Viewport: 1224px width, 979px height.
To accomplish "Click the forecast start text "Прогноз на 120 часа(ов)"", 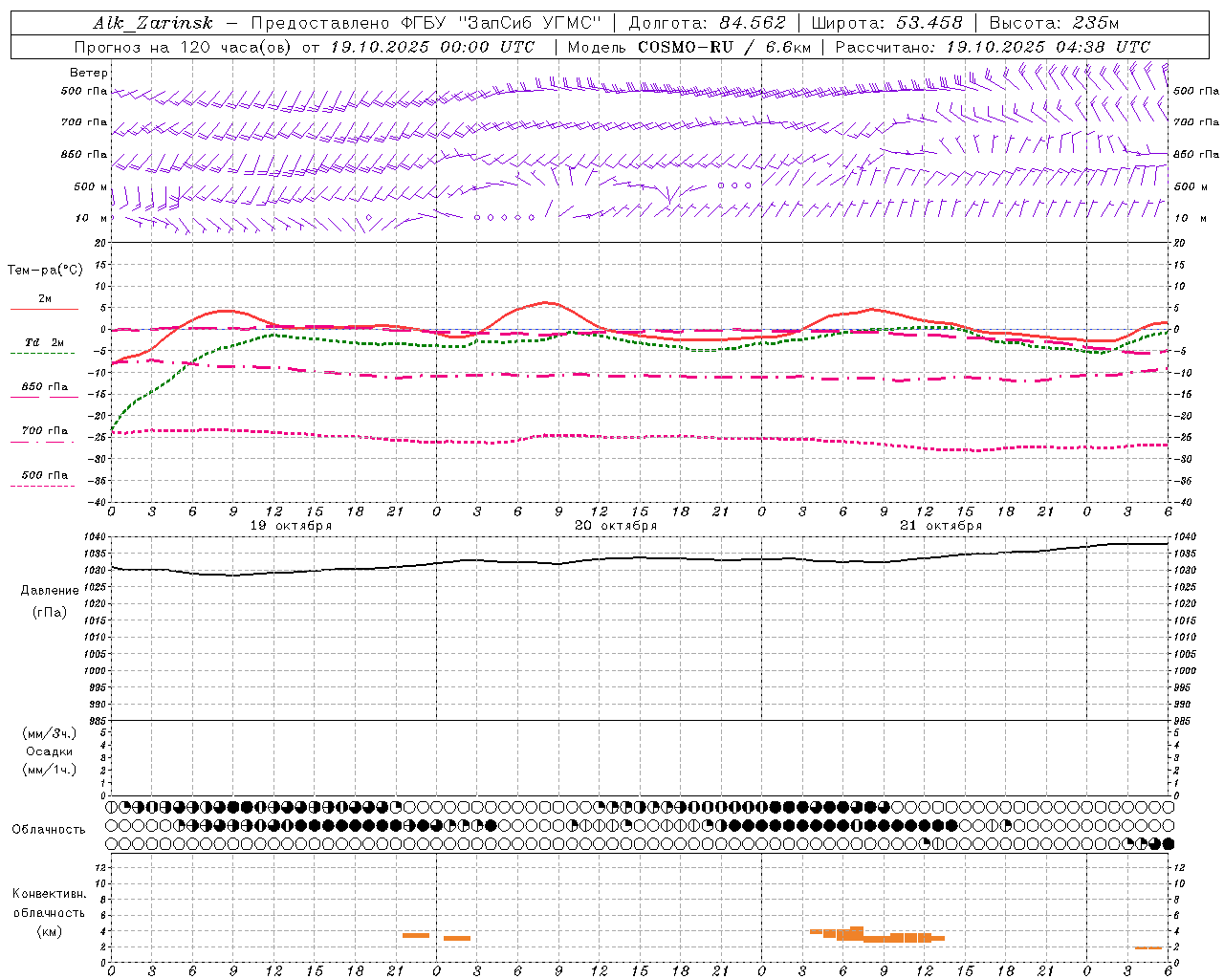I will 185,47.
